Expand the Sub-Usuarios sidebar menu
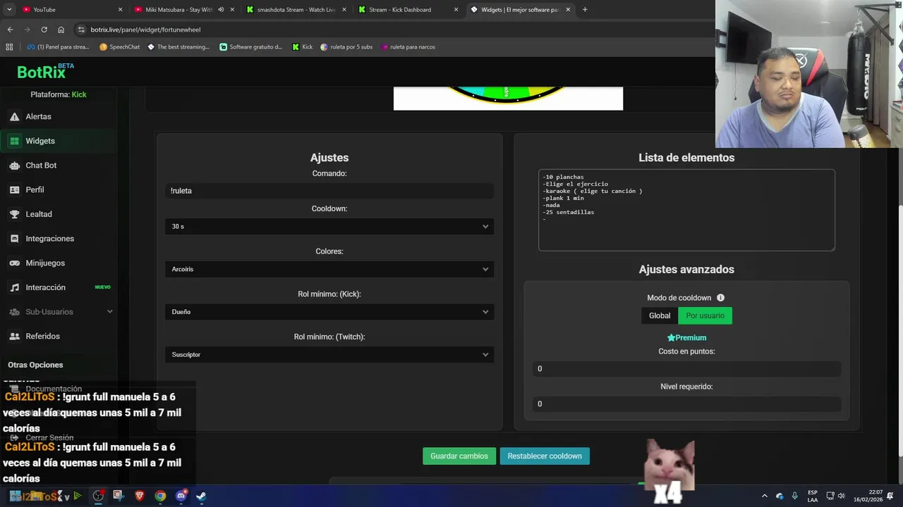The image size is (903, 507). (59, 312)
